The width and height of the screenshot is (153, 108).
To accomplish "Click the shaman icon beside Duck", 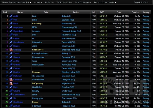I will [11, 23].
